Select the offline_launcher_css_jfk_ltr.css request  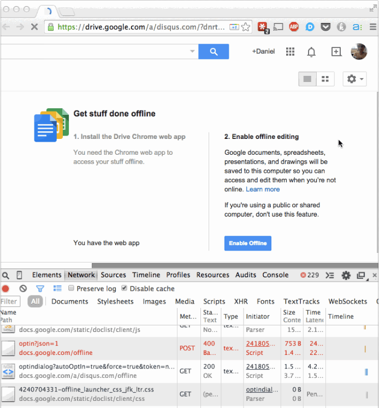[x=189, y=394]
